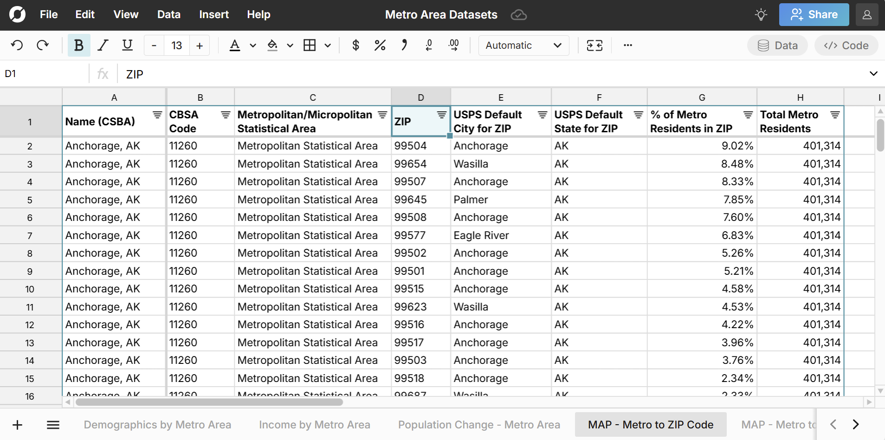Open the Insert menu
The width and height of the screenshot is (885, 440).
pyautogui.click(x=213, y=14)
